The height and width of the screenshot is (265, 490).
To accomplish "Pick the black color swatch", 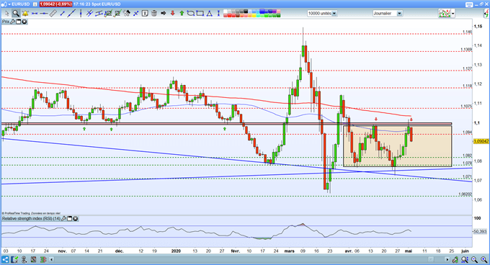I will pos(246,12).
